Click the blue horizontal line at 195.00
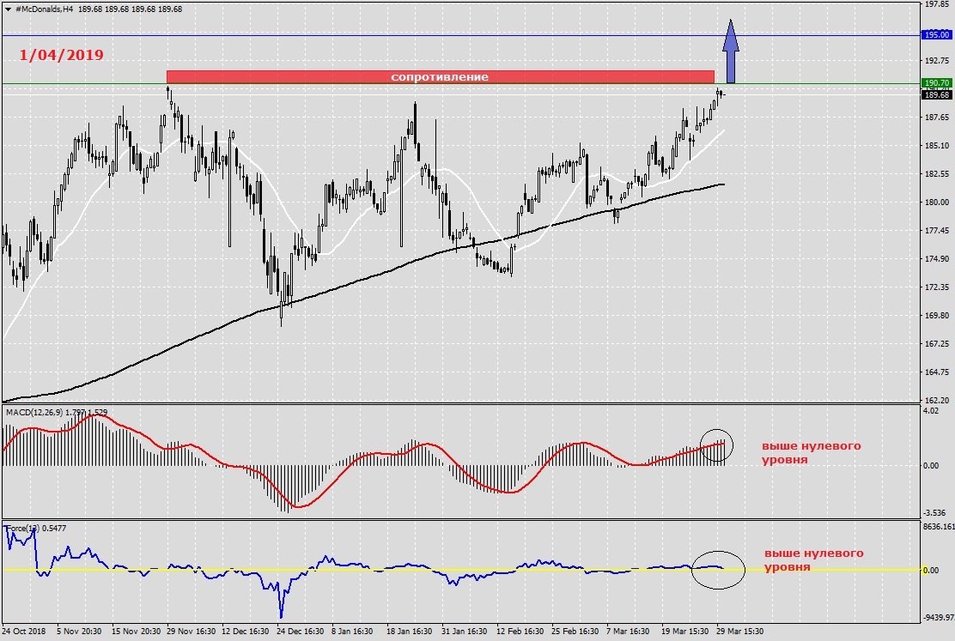This screenshot has height=641, width=955. pos(429,35)
